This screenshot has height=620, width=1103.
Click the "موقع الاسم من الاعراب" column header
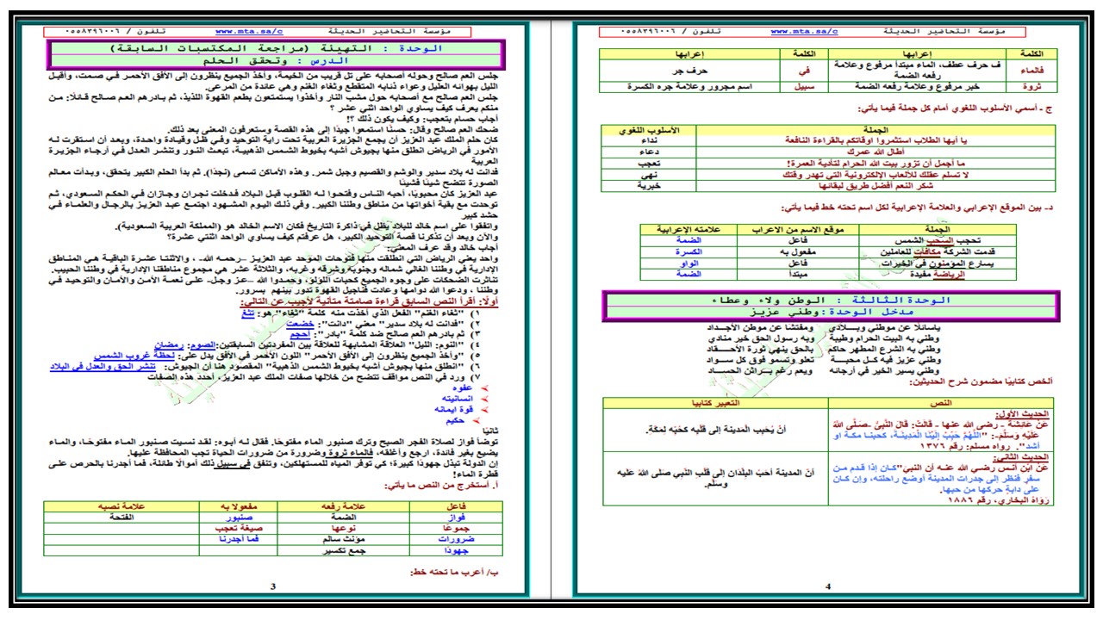pyautogui.click(x=799, y=229)
